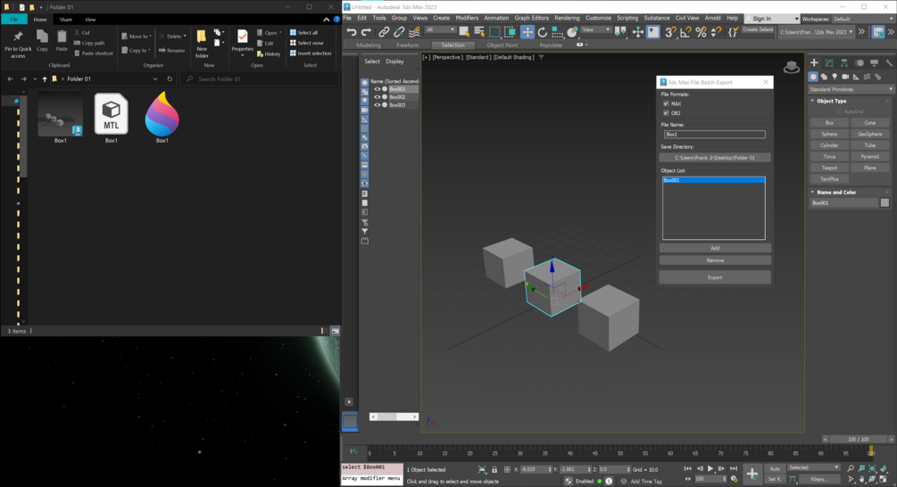Click Export in Batch Export dialog
Viewport: 897px width, 487px height.
(x=715, y=277)
